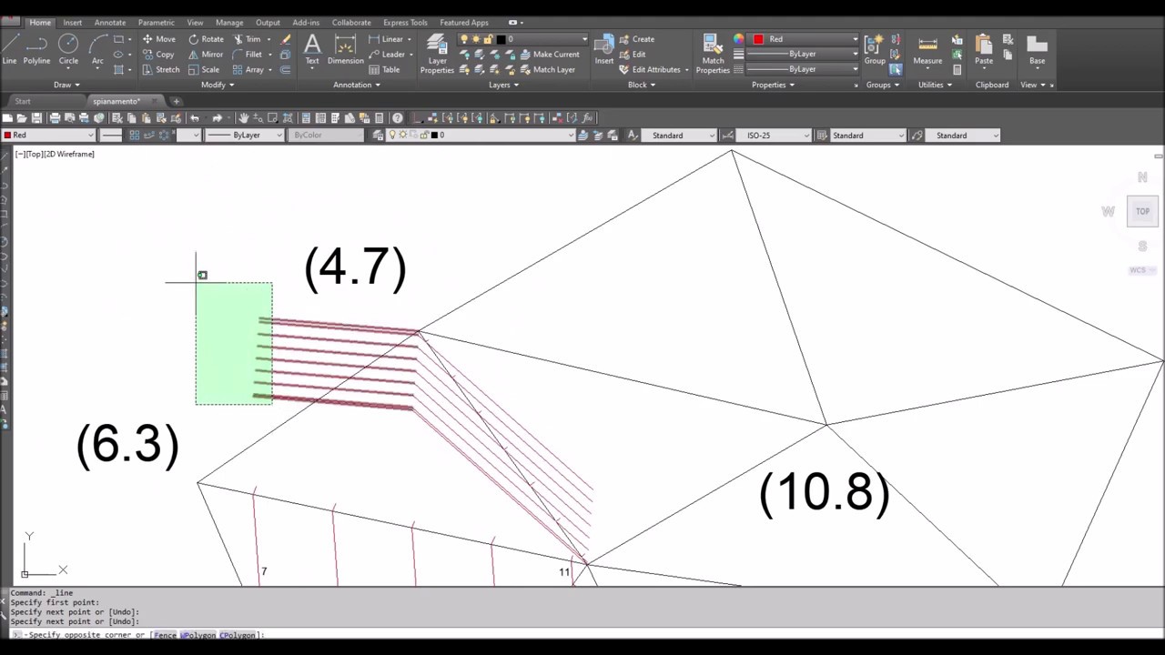Click the Trim command
The width and height of the screenshot is (1165, 655).
(x=247, y=39)
